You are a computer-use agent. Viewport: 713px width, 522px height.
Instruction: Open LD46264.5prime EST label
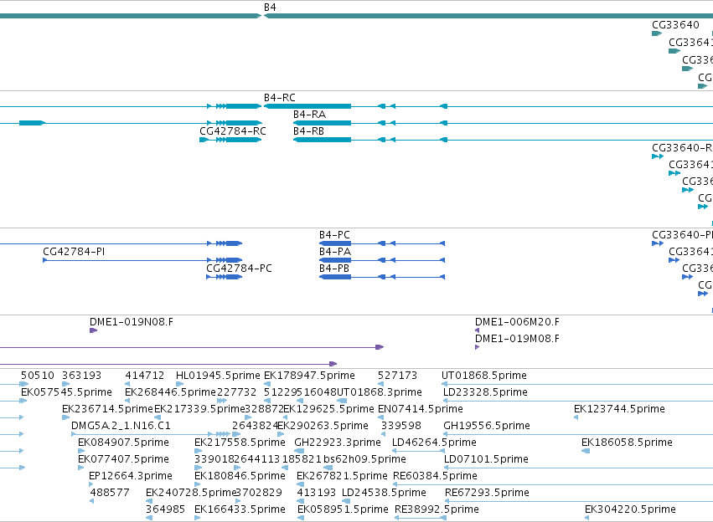pyautogui.click(x=434, y=443)
